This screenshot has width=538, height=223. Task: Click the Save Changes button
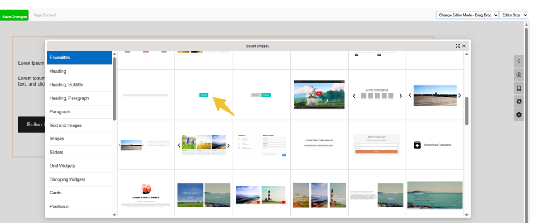pyautogui.click(x=15, y=16)
